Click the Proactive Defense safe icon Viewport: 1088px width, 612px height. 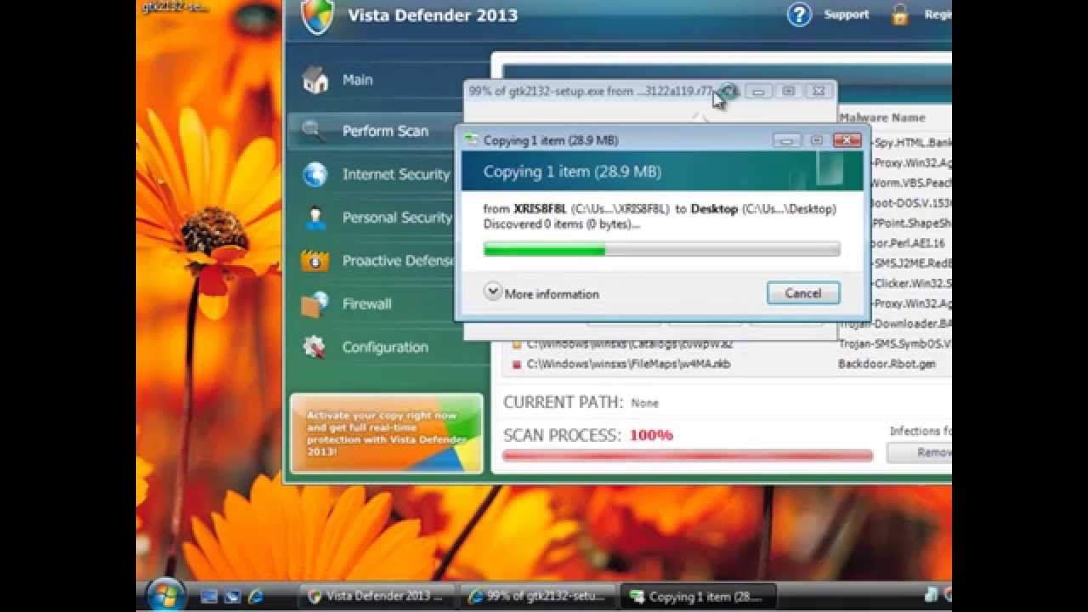(x=315, y=261)
